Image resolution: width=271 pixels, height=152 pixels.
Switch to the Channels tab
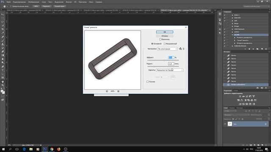tap(232, 108)
